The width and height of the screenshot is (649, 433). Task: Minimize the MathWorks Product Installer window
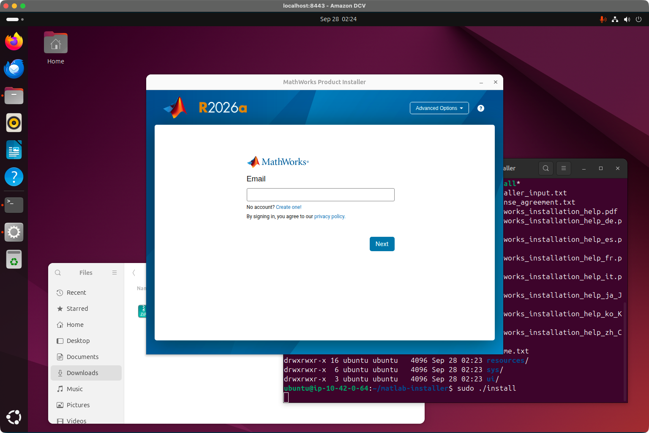coord(481,82)
